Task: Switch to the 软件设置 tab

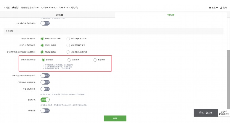Action: coord(171,15)
